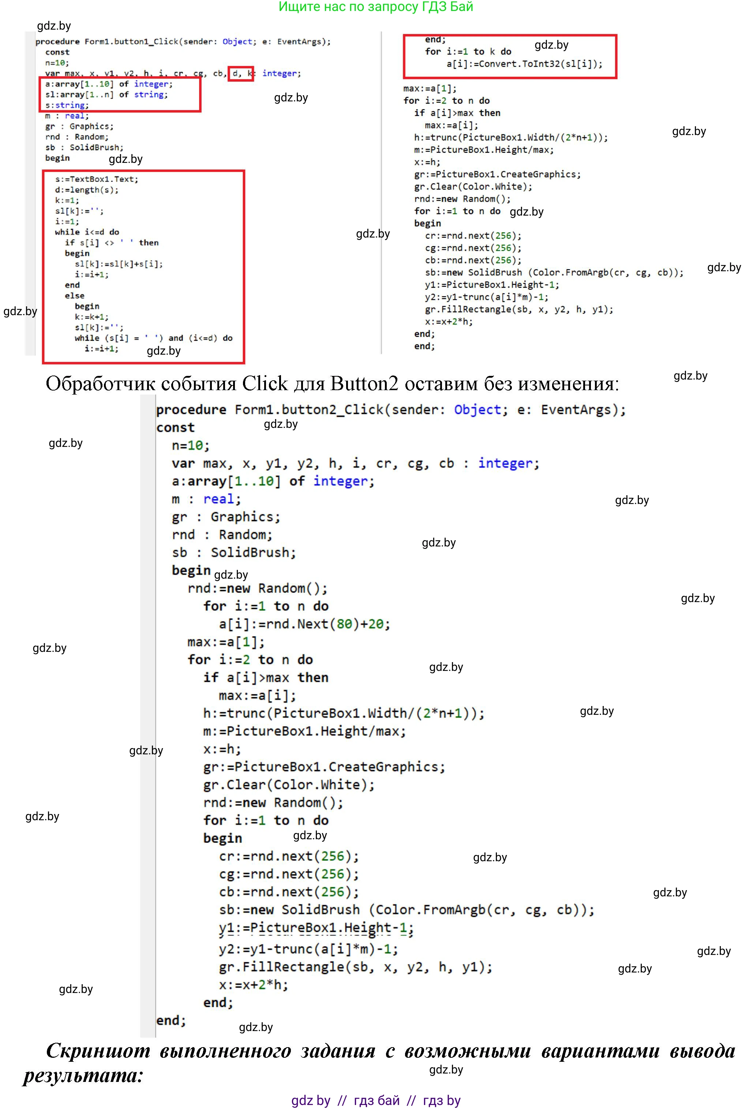Click the 'sl:array[1..n] of string;' declaration
The width and height of the screenshot is (753, 1109).
click(x=106, y=94)
